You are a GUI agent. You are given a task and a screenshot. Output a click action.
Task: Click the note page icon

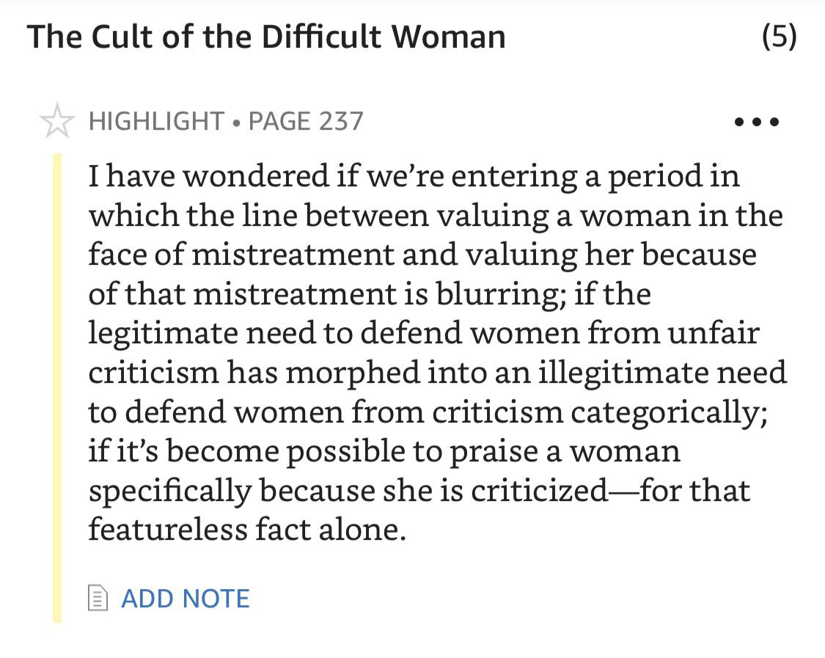(97, 599)
